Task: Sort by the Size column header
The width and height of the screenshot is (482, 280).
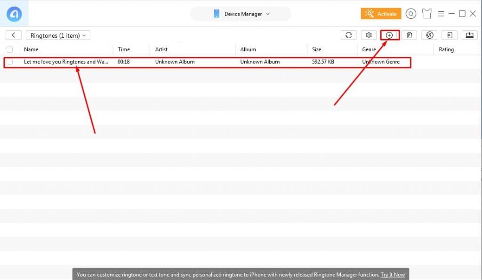Action: click(317, 49)
